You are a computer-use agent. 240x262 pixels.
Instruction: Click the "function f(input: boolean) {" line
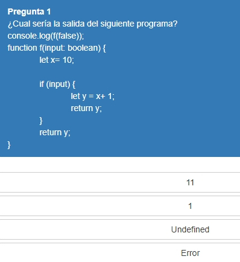(x=57, y=48)
